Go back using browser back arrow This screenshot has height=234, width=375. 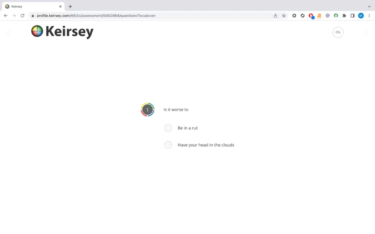click(6, 15)
